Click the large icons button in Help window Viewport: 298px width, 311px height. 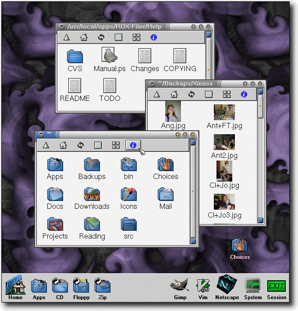[118, 37]
